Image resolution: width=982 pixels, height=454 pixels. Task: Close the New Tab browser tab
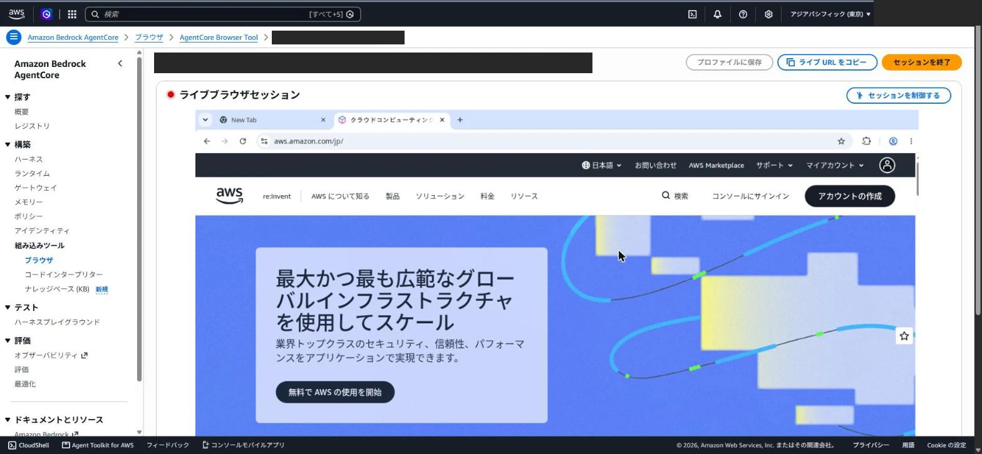tap(323, 119)
